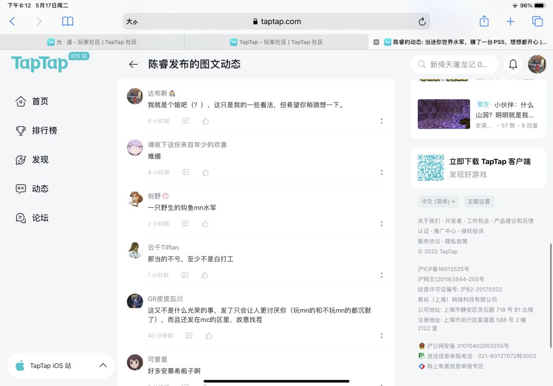Open more options on 达布斯 comment
553x386 pixels.
pos(381,121)
